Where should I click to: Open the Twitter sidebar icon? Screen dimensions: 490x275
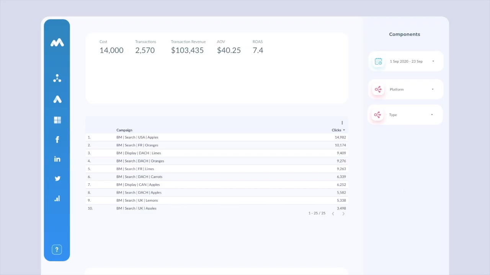[57, 178]
